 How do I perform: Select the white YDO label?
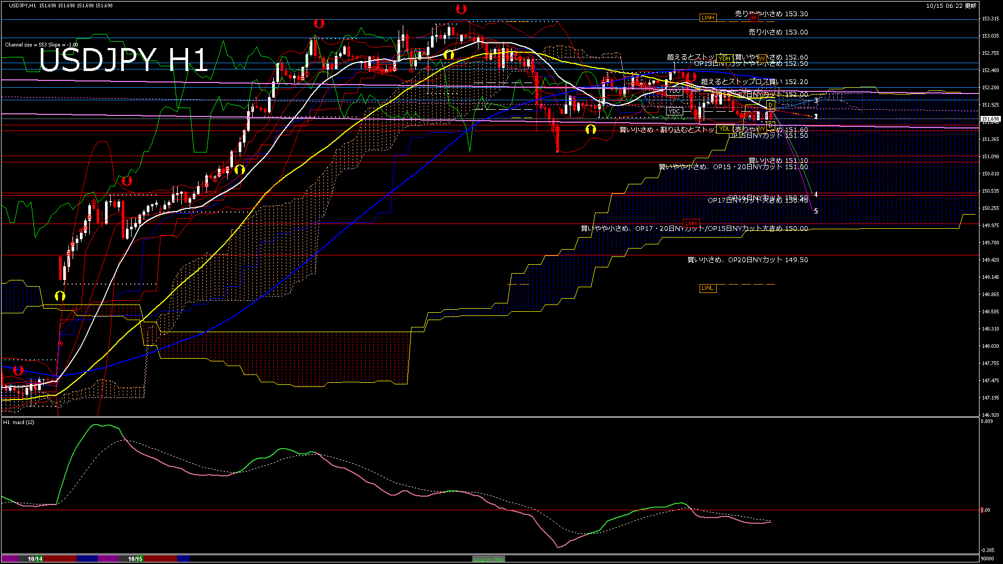pyautogui.click(x=674, y=91)
